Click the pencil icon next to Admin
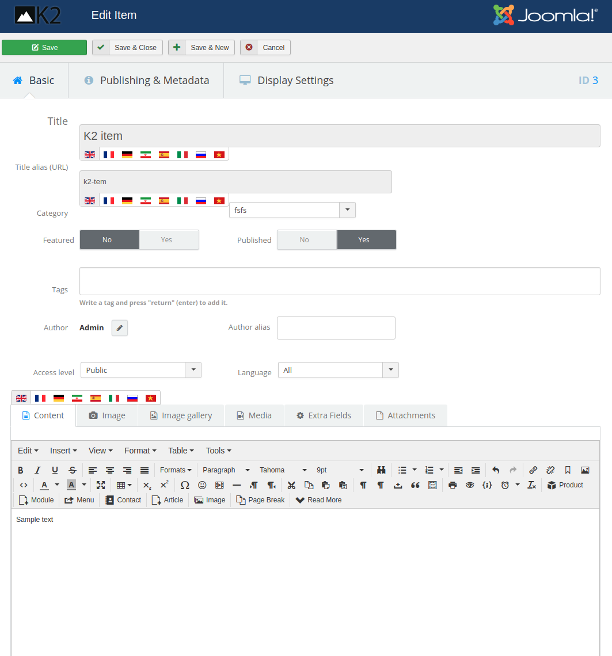This screenshot has height=656, width=612. [120, 328]
